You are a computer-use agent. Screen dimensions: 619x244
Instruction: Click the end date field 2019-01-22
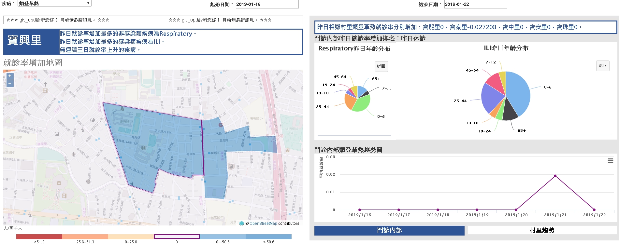[475, 4]
